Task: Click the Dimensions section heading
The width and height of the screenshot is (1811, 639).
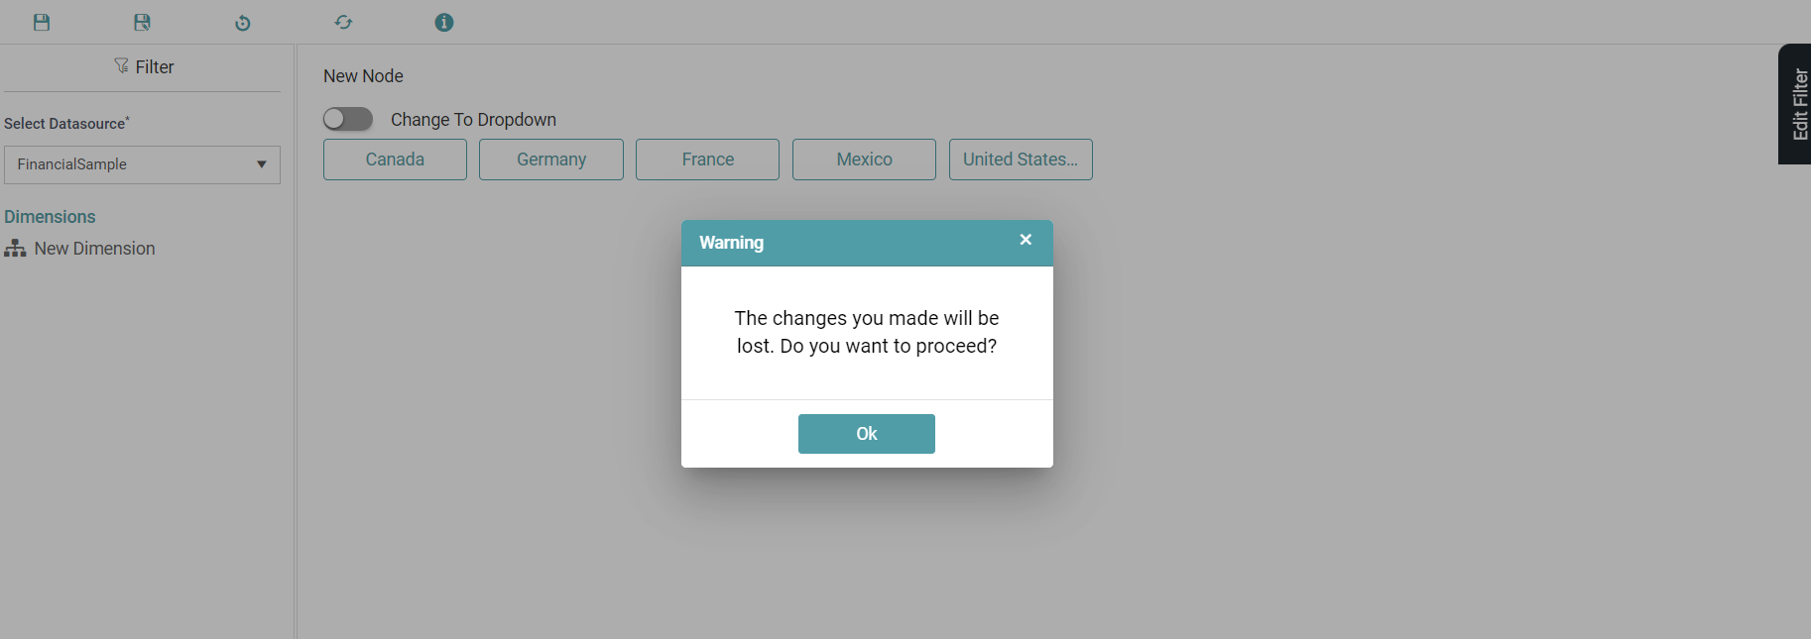Action: tap(50, 217)
